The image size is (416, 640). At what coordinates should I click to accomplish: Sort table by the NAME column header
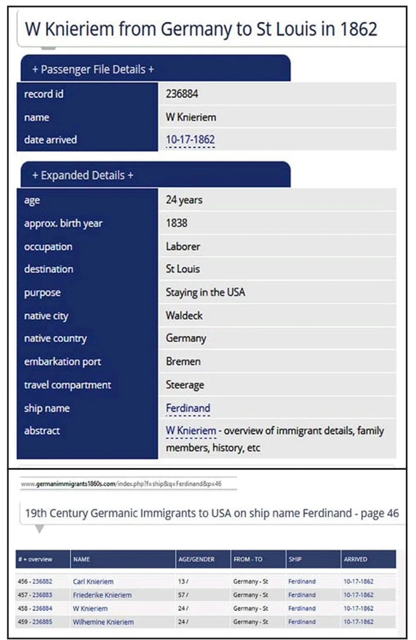(x=82, y=559)
